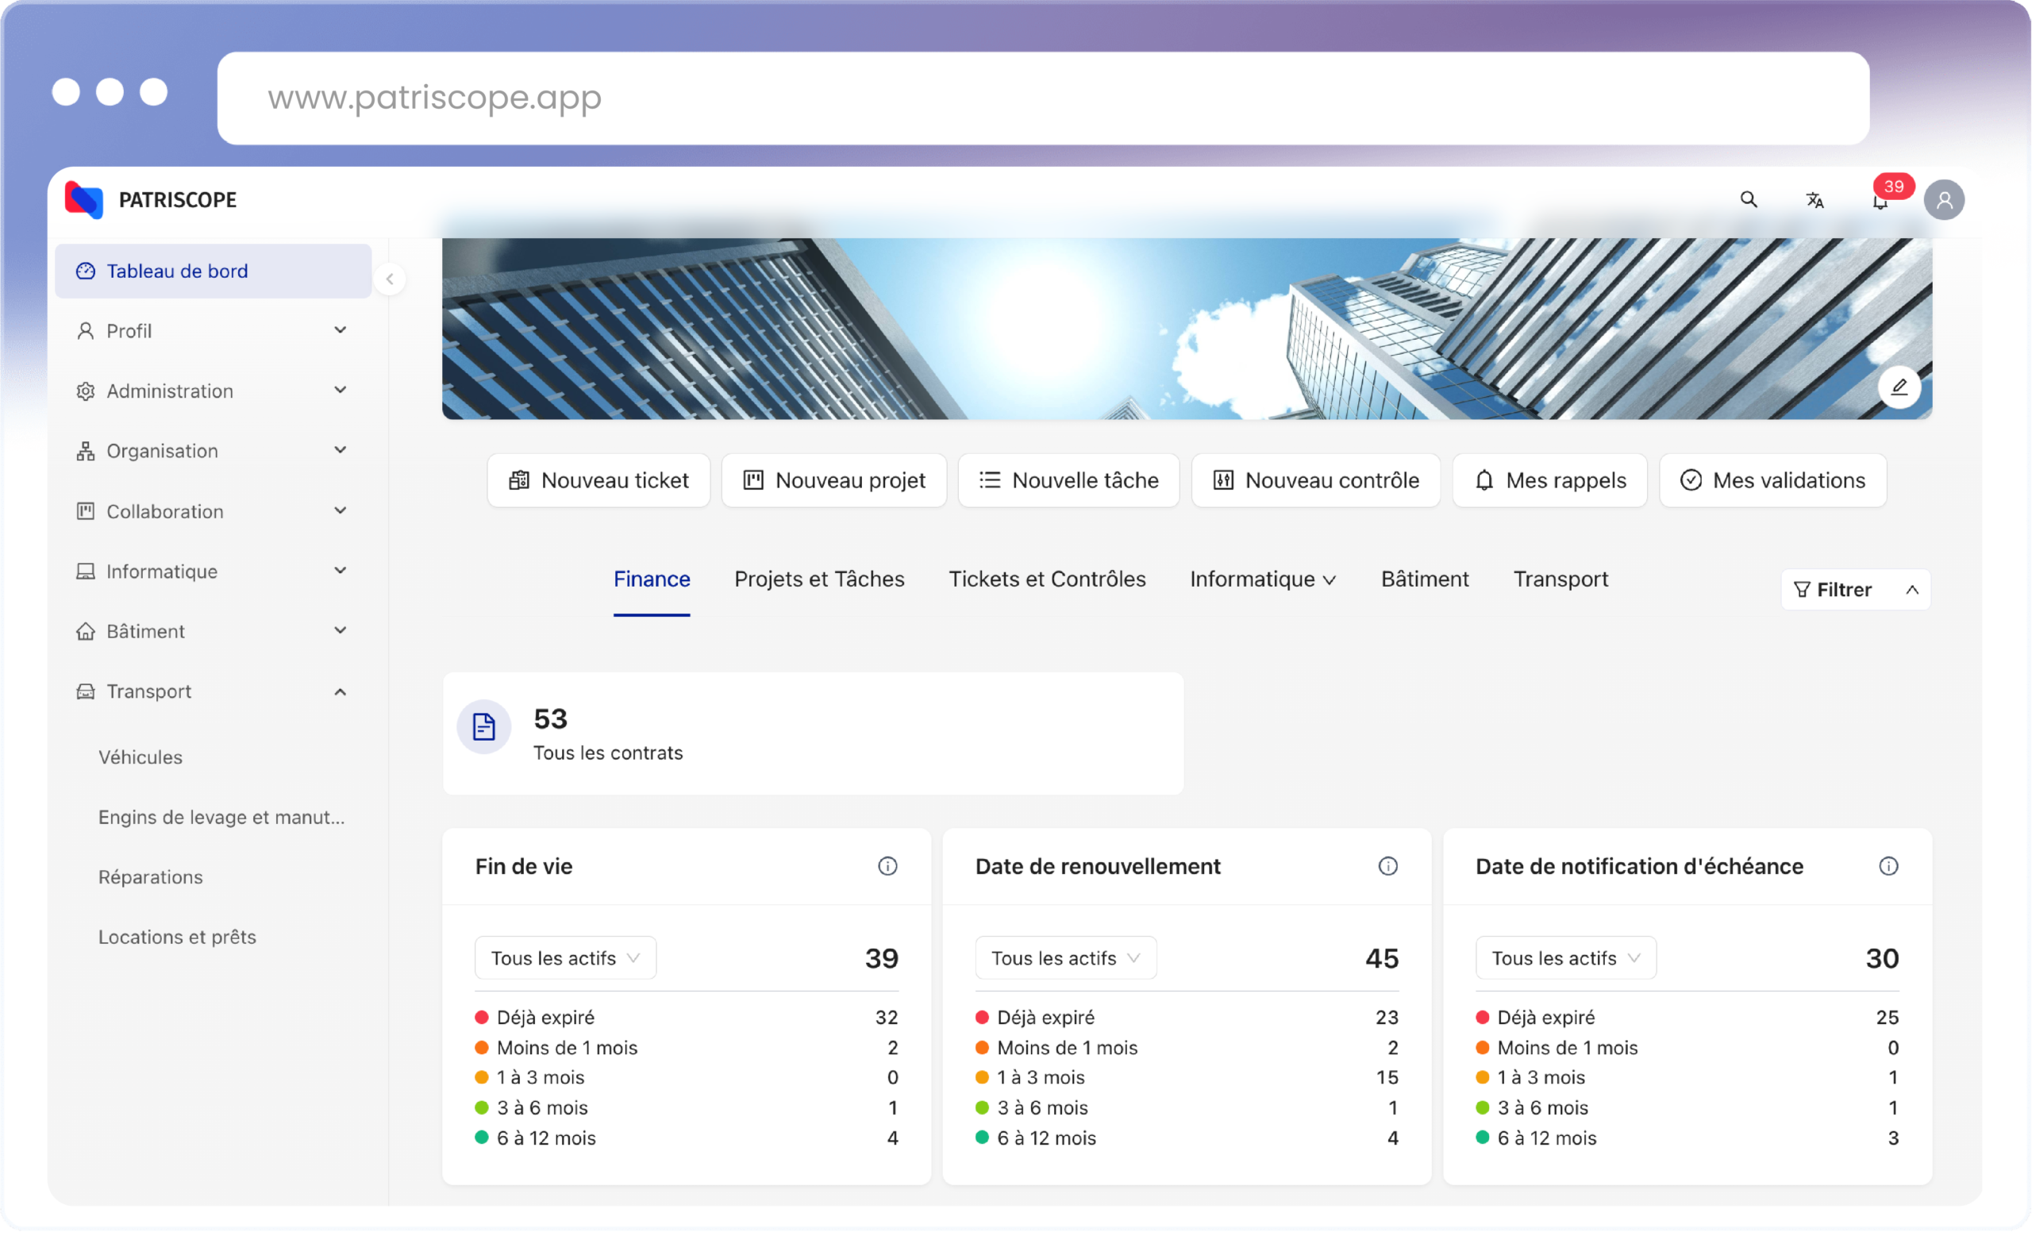The width and height of the screenshot is (2032, 1259).
Task: Open Engins de levage et manut... item
Action: click(x=221, y=817)
